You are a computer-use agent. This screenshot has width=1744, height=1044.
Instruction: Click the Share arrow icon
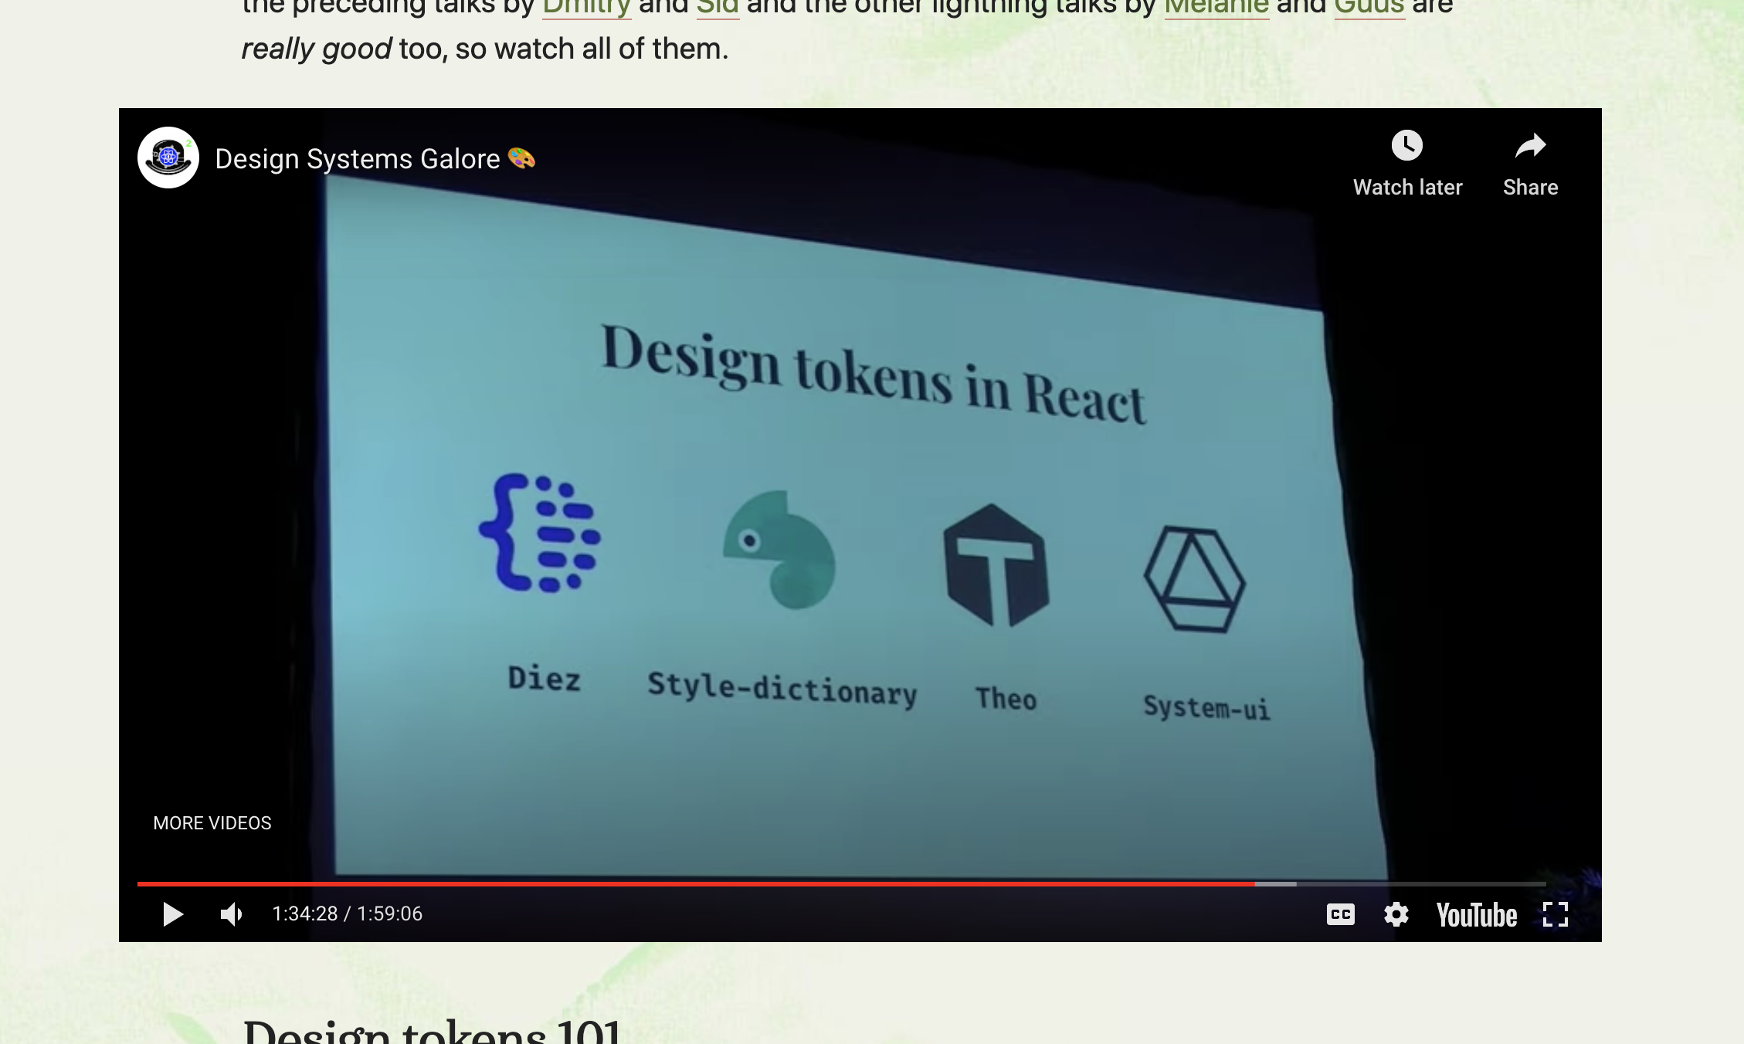1529,146
